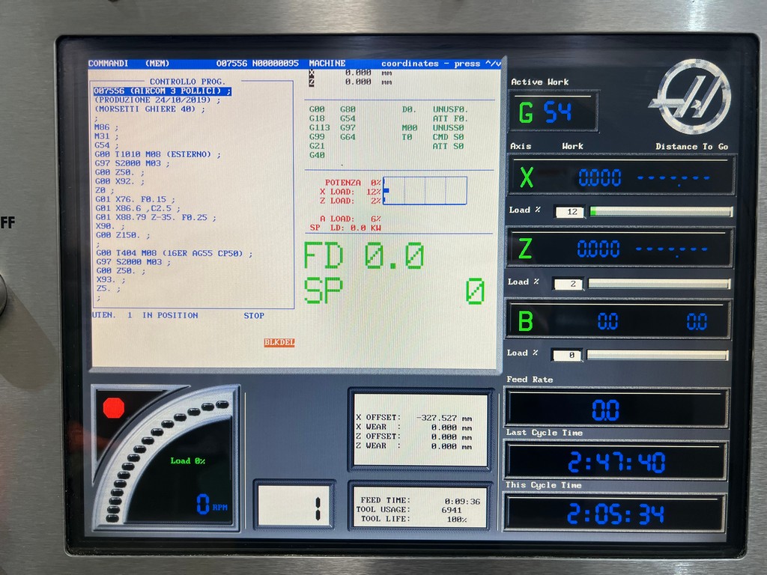This screenshot has height=575, width=767.
Task: Click the CMD S0 status entry
Action: [448, 137]
